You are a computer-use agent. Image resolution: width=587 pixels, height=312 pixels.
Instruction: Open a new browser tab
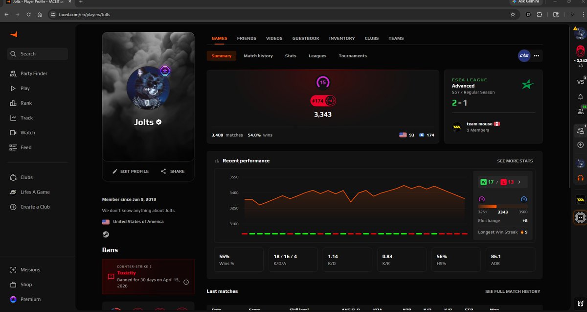81,2
